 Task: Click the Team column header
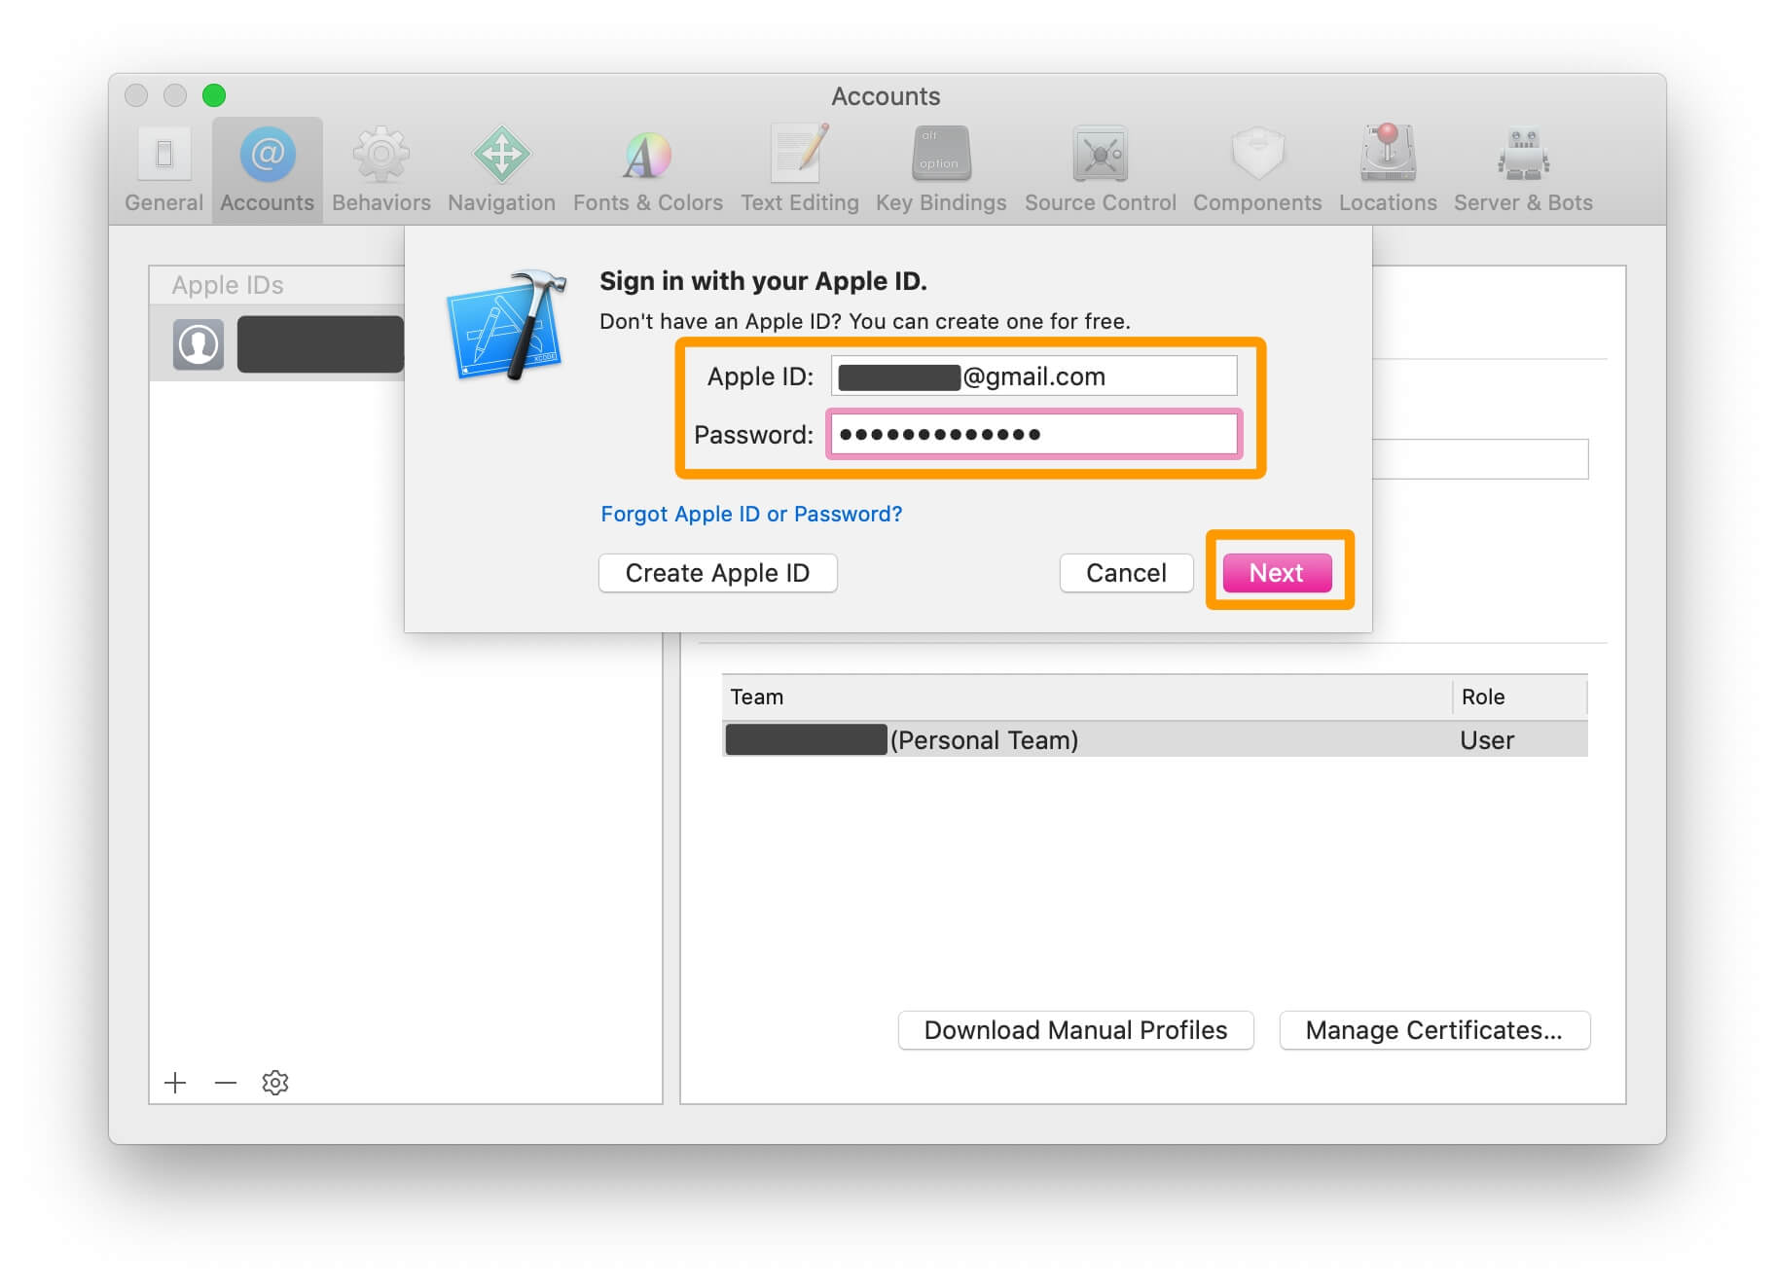pos(1086,697)
